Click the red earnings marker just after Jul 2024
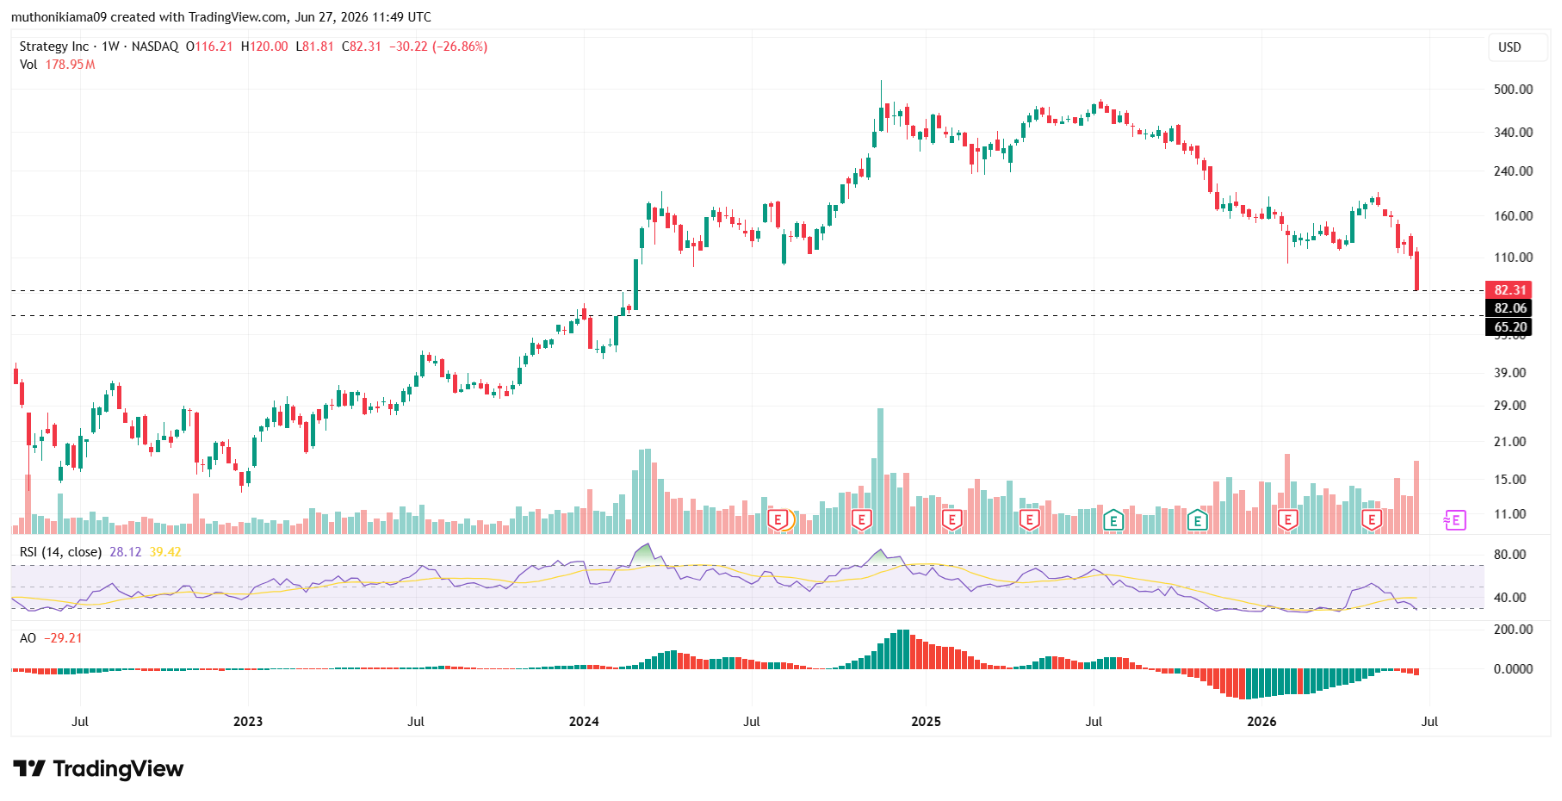1562x801 pixels. pos(778,519)
